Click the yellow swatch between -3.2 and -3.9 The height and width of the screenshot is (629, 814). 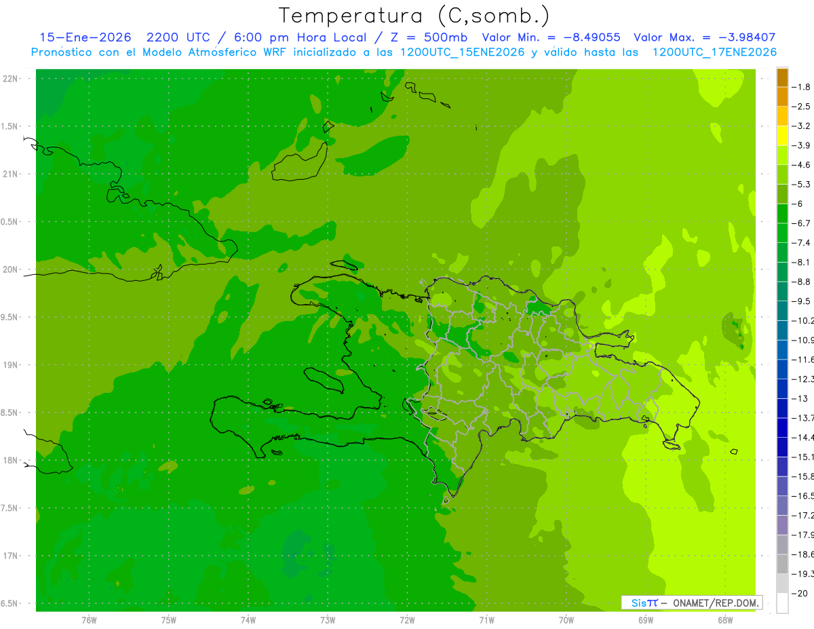(x=782, y=136)
